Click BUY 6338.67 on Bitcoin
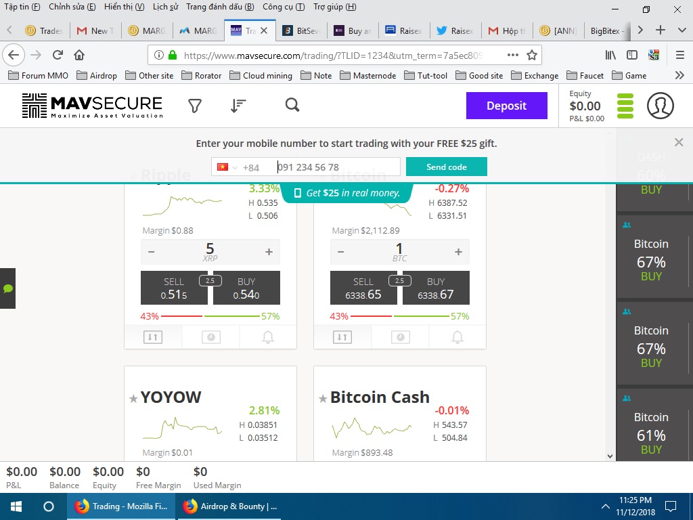The image size is (693, 520). 436,288
